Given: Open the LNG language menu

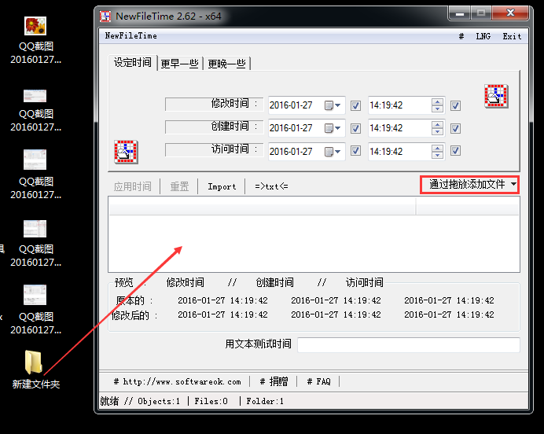Looking at the screenshot, I should coord(483,36).
